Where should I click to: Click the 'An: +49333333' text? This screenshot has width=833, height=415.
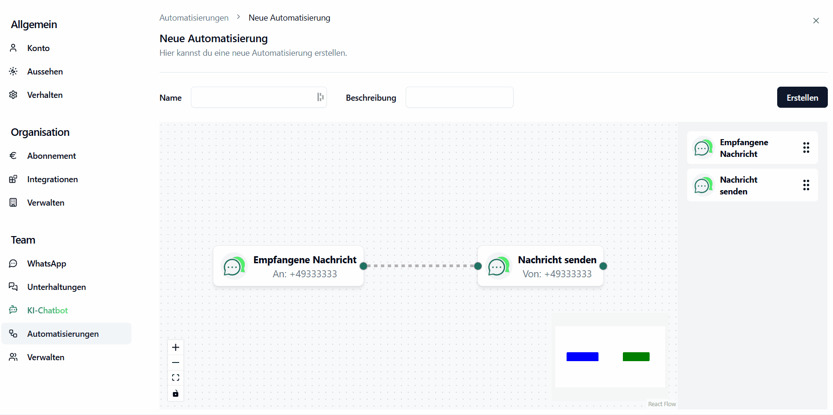305,274
